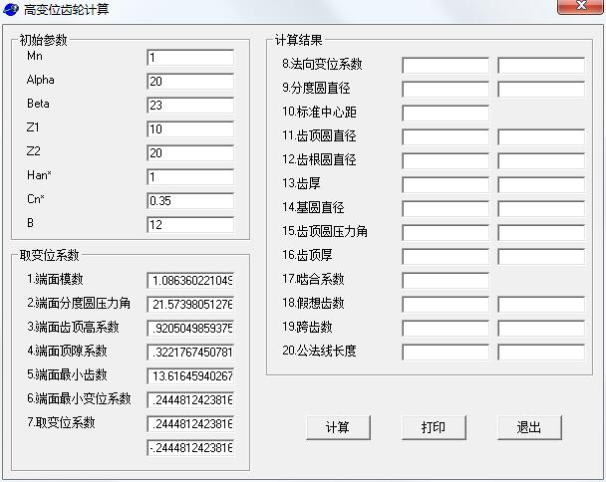The height and width of the screenshot is (482, 606).
Task: Click first 11.齿顶圆直径 result field
Action: click(446, 137)
